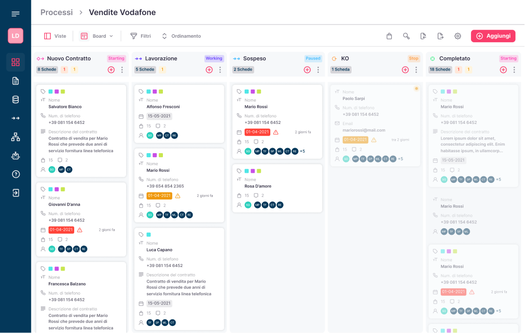Open the org-chart hierarchy icon in sidebar
Screen dimensions: 525x333
pyautogui.click(x=16, y=137)
